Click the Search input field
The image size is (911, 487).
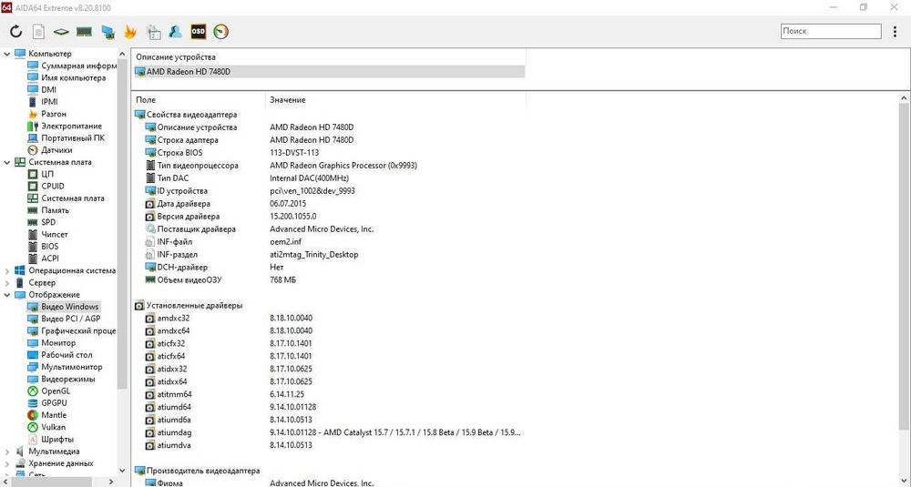(831, 31)
